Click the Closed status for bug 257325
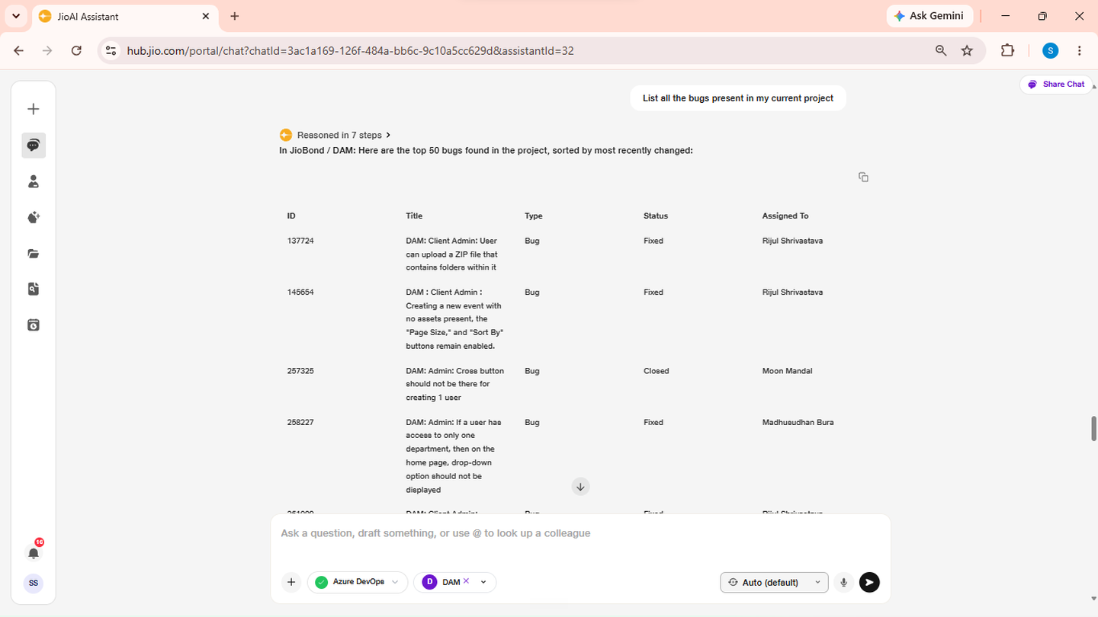This screenshot has height=617, width=1098. pyautogui.click(x=657, y=371)
